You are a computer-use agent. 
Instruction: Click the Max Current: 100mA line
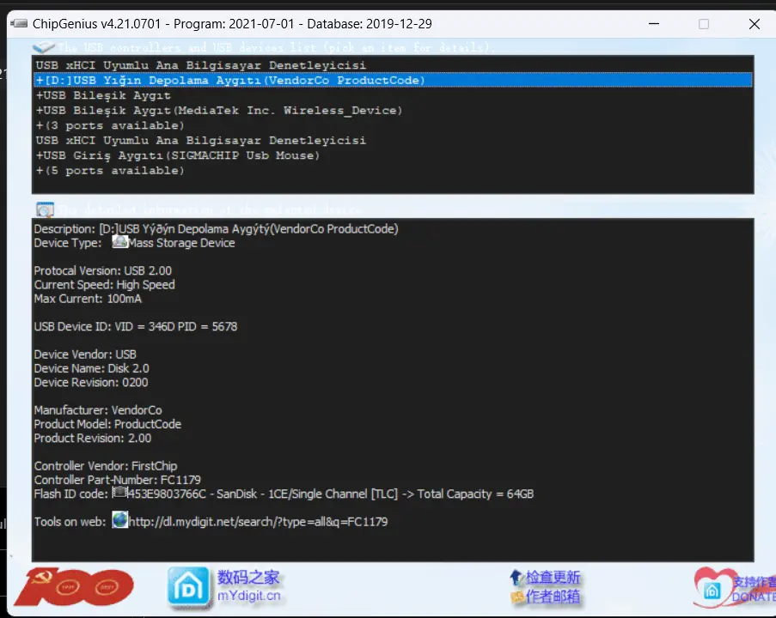pyautogui.click(x=88, y=299)
